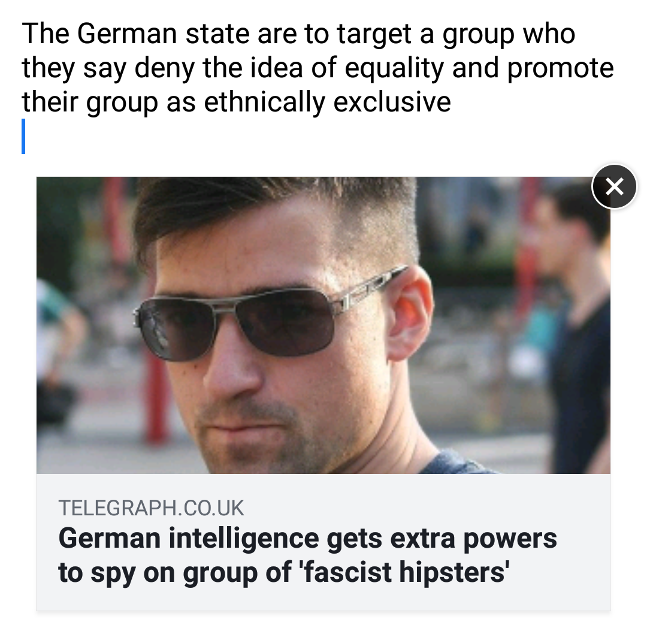
Task: Click the TELEGRAPH.CO.UK source label
Action: pyautogui.click(x=151, y=508)
